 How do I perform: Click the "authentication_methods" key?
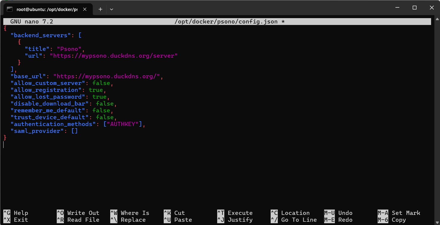53,124
